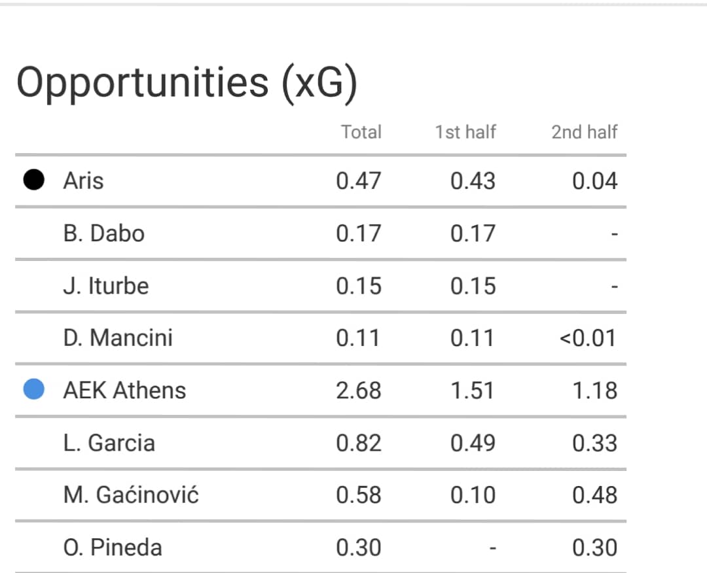The image size is (707, 573).
Task: Select the Total column header
Action: click(x=361, y=132)
